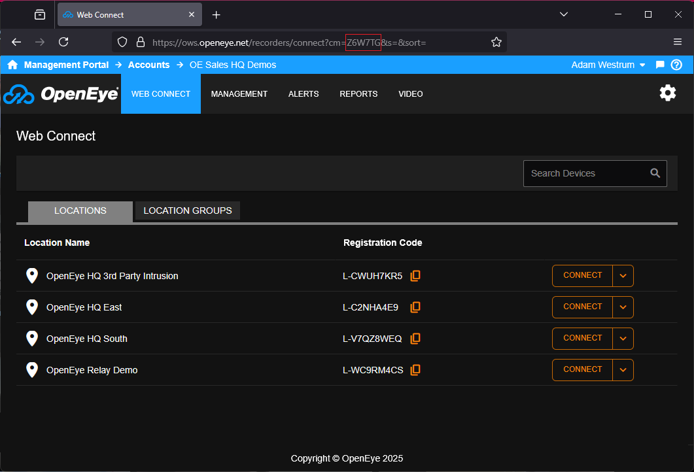Expand connect options for OpenEye HQ 3rd Party Intrusion

click(x=623, y=276)
